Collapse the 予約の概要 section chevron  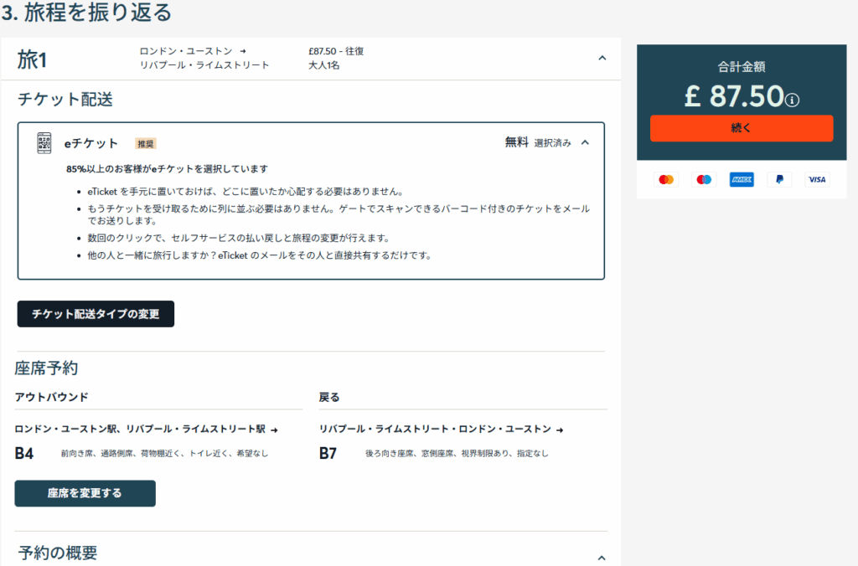pyautogui.click(x=602, y=558)
